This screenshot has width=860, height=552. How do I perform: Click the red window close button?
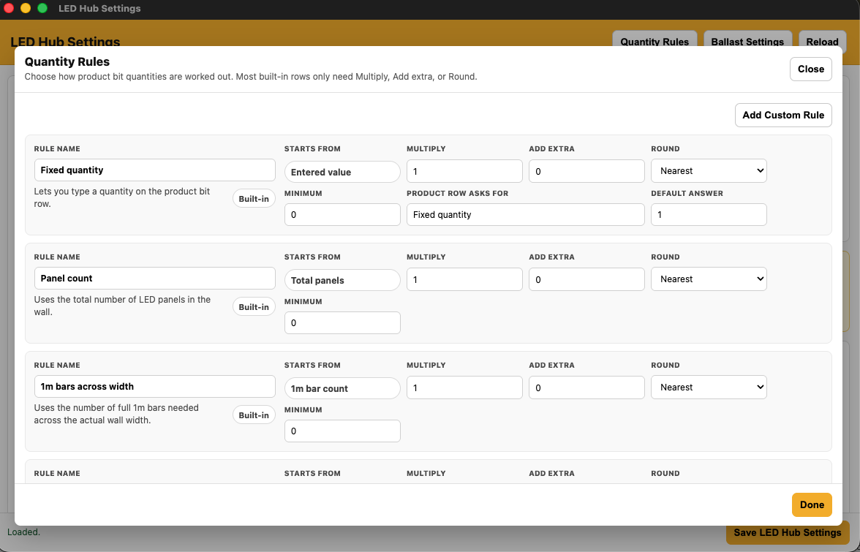[9, 8]
